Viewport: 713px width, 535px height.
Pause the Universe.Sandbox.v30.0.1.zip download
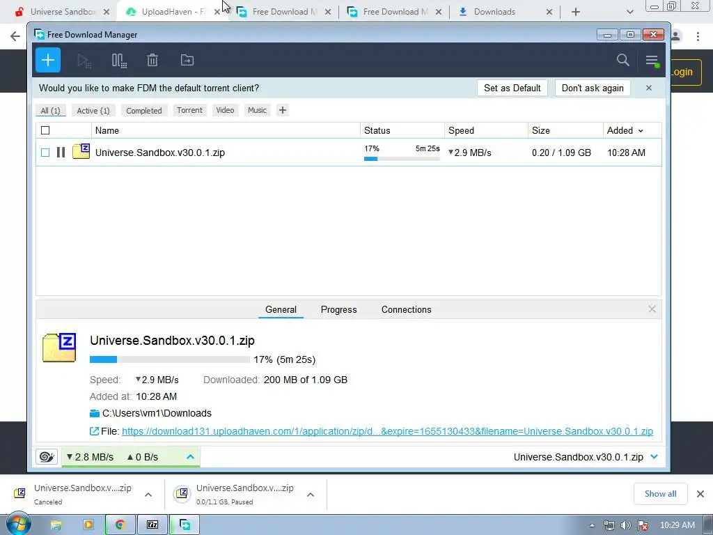pos(61,153)
